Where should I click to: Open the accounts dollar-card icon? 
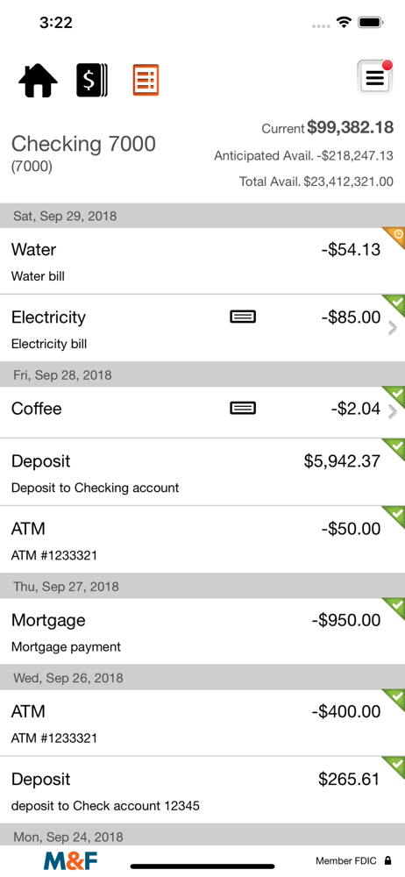[92, 81]
